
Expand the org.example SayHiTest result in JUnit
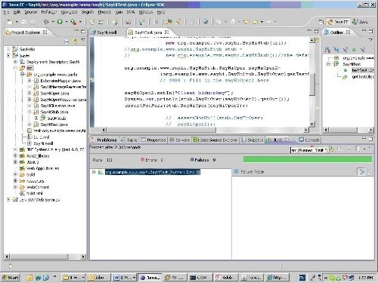pyautogui.click(x=94, y=172)
